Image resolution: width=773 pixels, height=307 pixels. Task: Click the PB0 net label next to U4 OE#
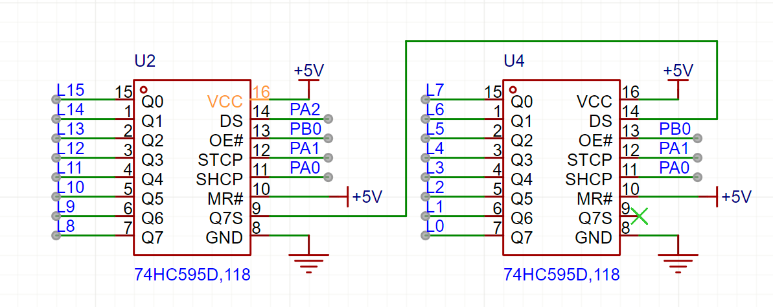click(675, 130)
